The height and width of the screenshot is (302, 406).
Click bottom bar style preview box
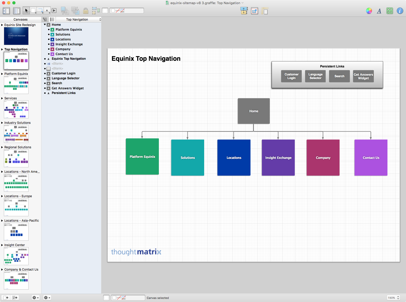tap(106, 298)
